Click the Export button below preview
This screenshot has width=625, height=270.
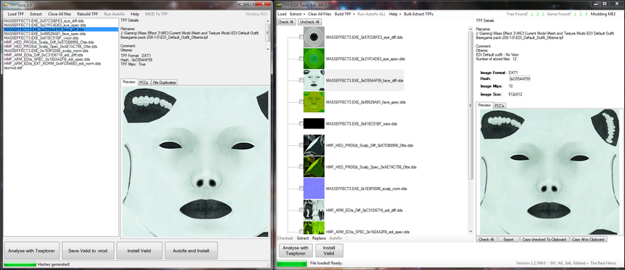point(508,239)
